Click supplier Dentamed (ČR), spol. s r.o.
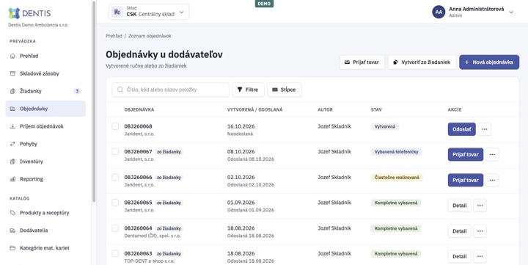This screenshot has width=528, height=265. point(153,236)
